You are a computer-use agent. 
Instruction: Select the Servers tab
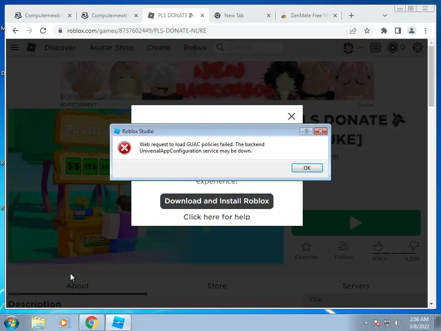tap(356, 286)
